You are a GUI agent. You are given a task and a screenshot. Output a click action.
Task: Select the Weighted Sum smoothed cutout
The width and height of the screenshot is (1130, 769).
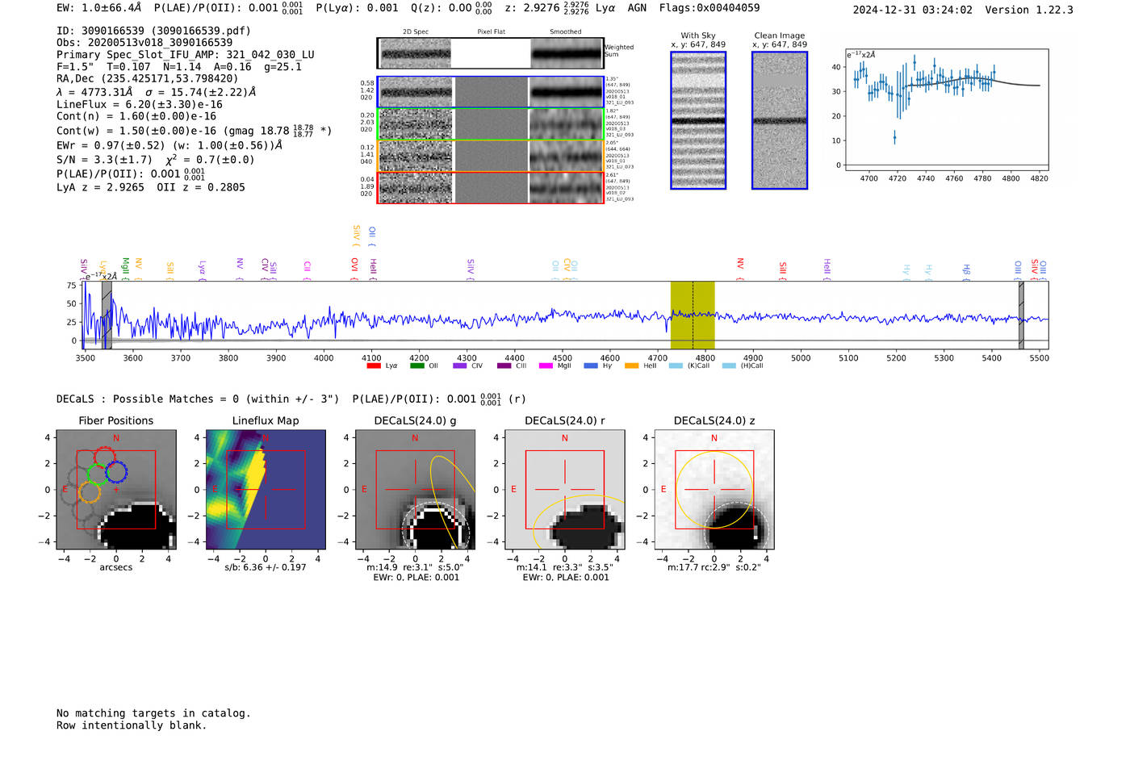pyautogui.click(x=566, y=54)
